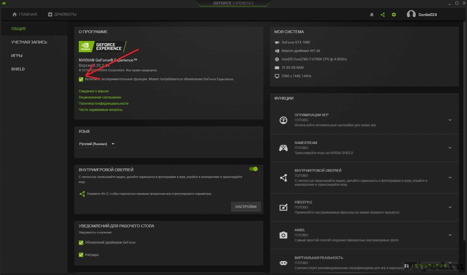
Task: Click the share icon in Functions overlay row
Action: pos(283,178)
